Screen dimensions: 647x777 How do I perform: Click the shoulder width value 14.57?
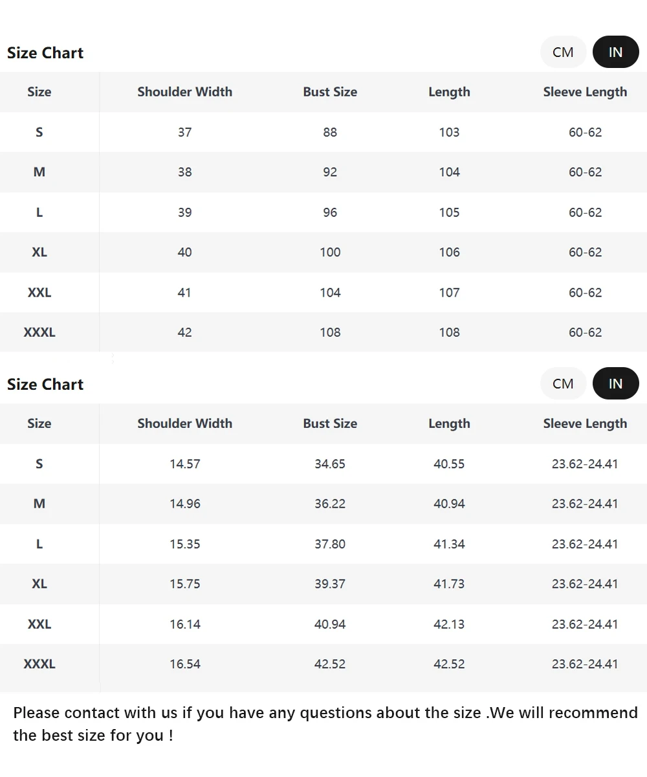(185, 464)
